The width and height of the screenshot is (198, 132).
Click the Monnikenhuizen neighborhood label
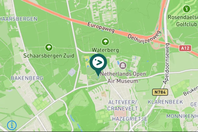tap(182, 116)
